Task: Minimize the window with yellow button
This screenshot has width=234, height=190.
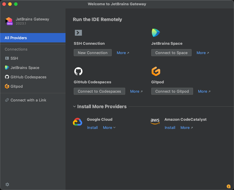Action: [10, 4]
